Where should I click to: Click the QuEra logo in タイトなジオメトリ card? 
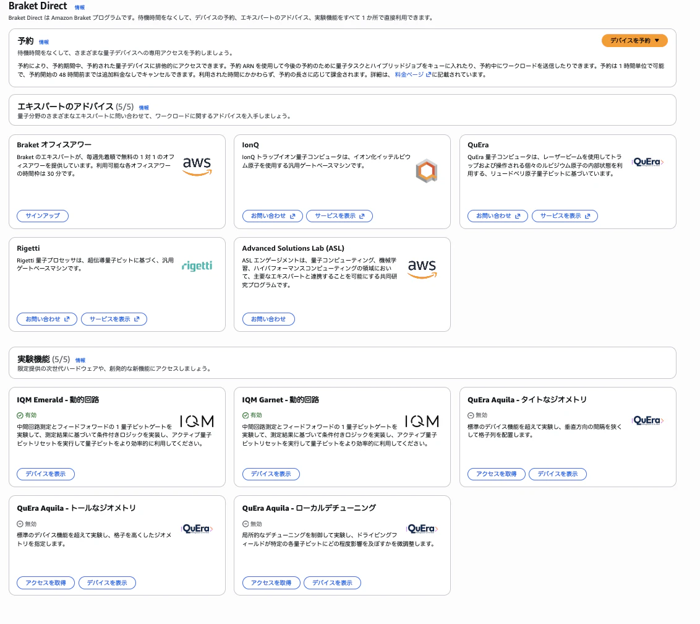(648, 420)
